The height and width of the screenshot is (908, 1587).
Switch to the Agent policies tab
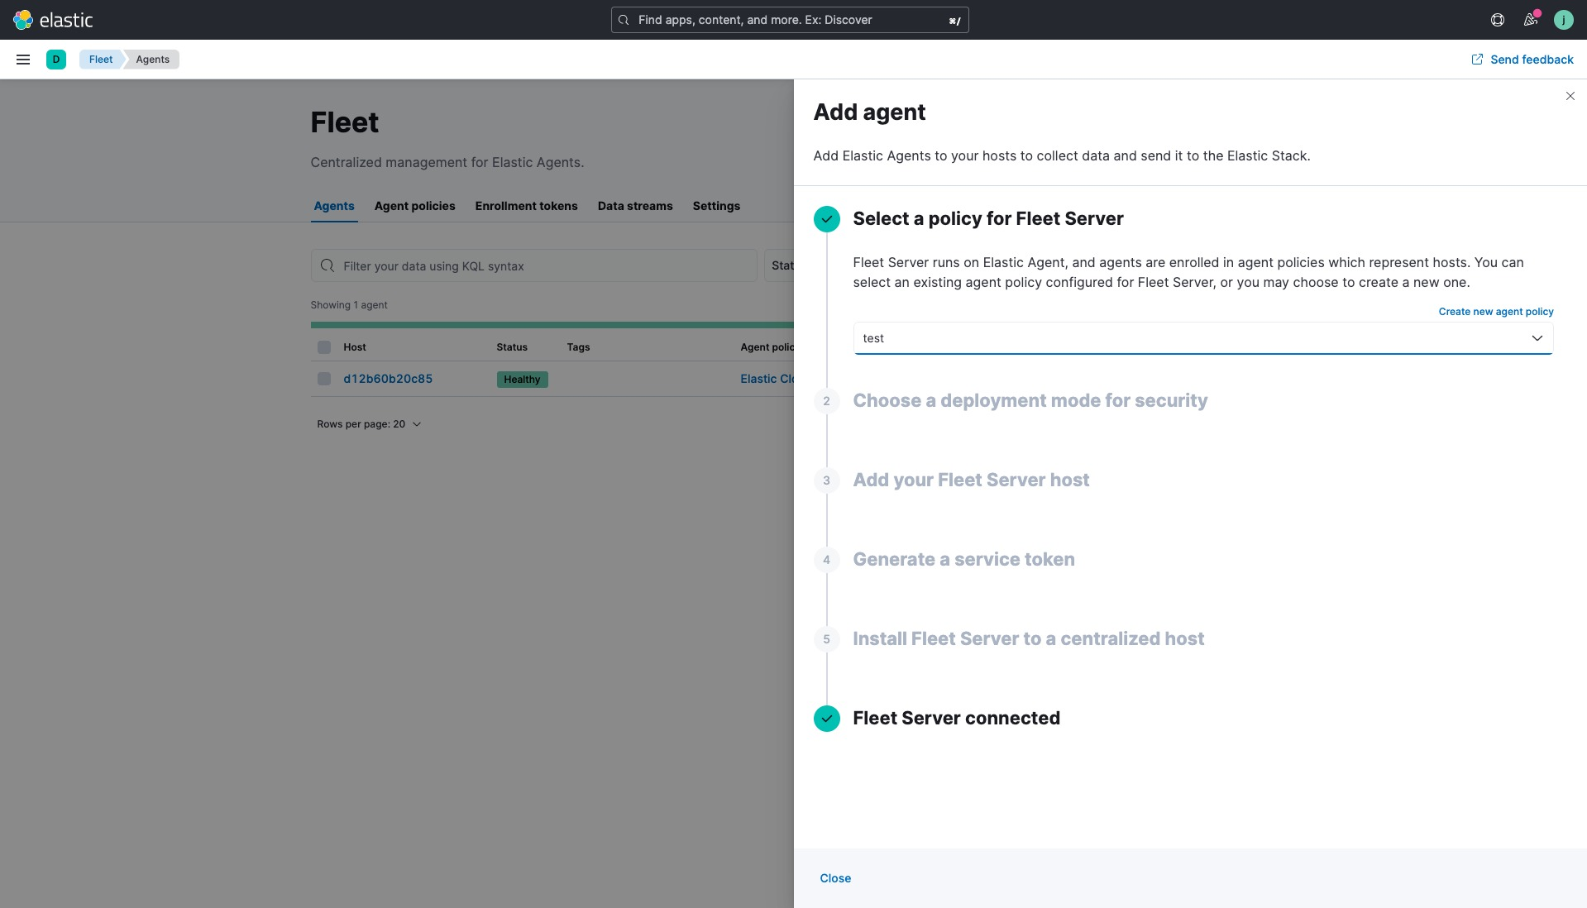(413, 206)
